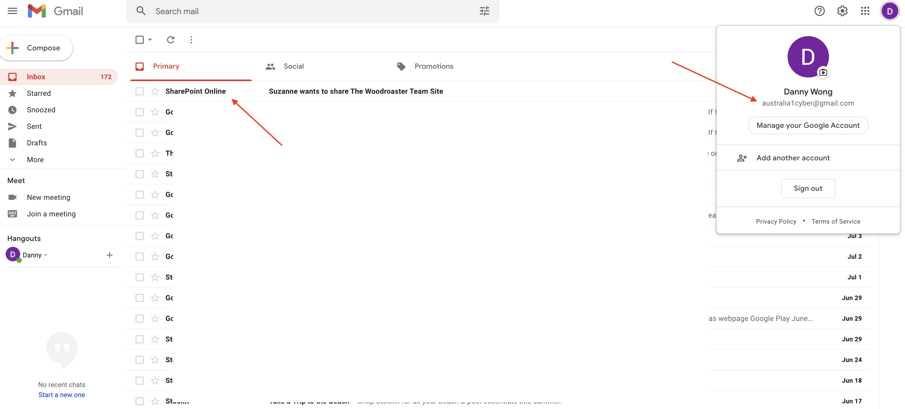Tick the SharePoint Online email checkbox
The image size is (905, 409).
coord(139,91)
